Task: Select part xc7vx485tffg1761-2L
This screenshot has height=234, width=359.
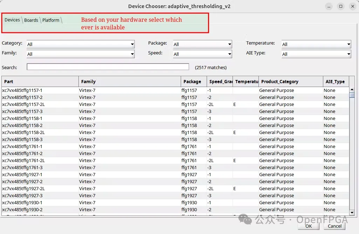Action: (175, 160)
